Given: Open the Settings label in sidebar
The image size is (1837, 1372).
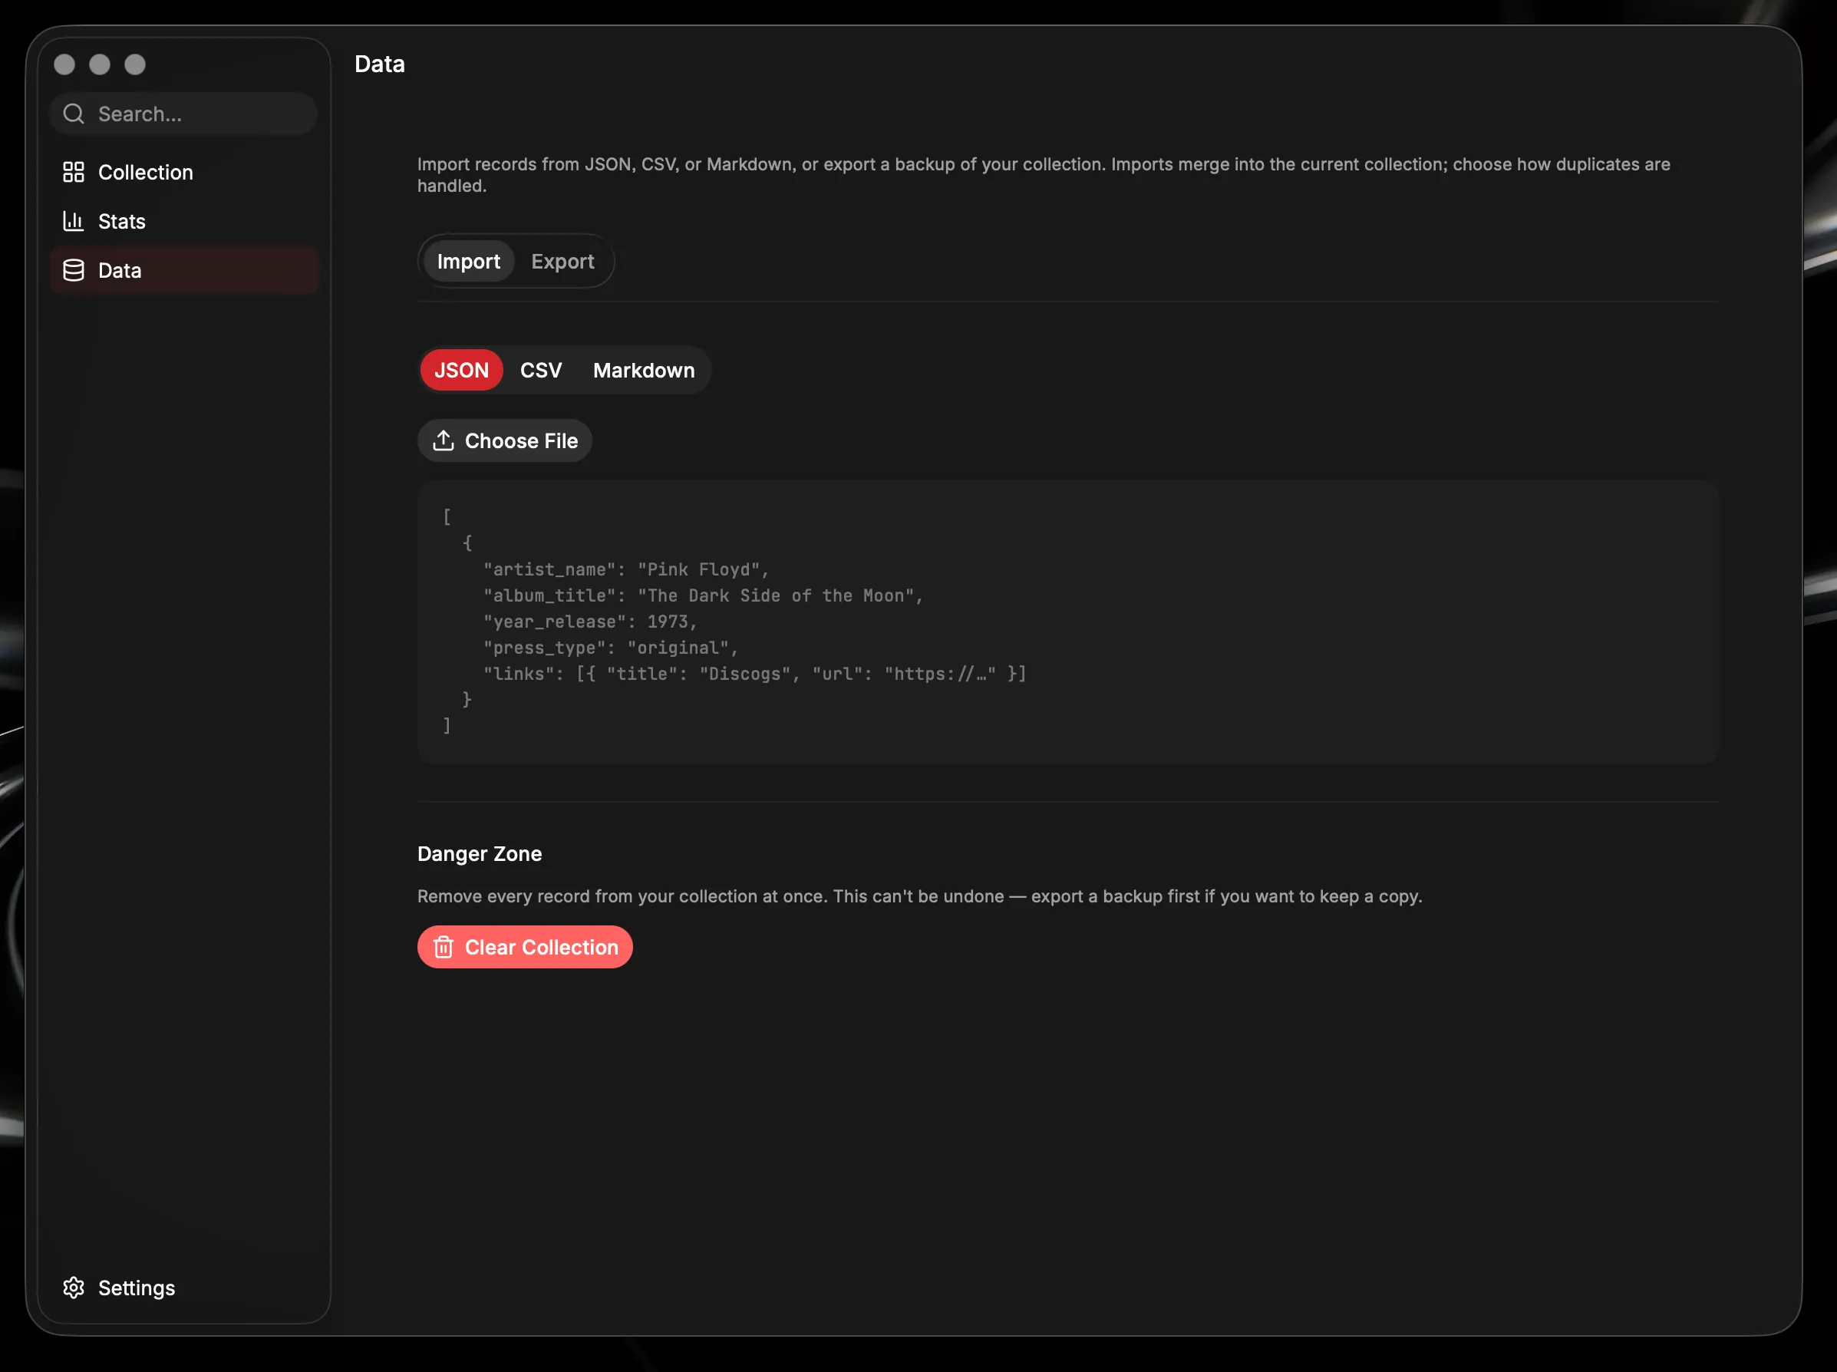Looking at the screenshot, I should pos(136,1288).
